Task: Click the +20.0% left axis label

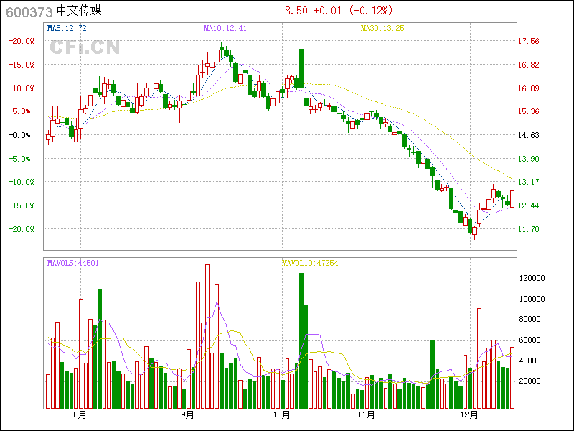Action: pyautogui.click(x=22, y=41)
